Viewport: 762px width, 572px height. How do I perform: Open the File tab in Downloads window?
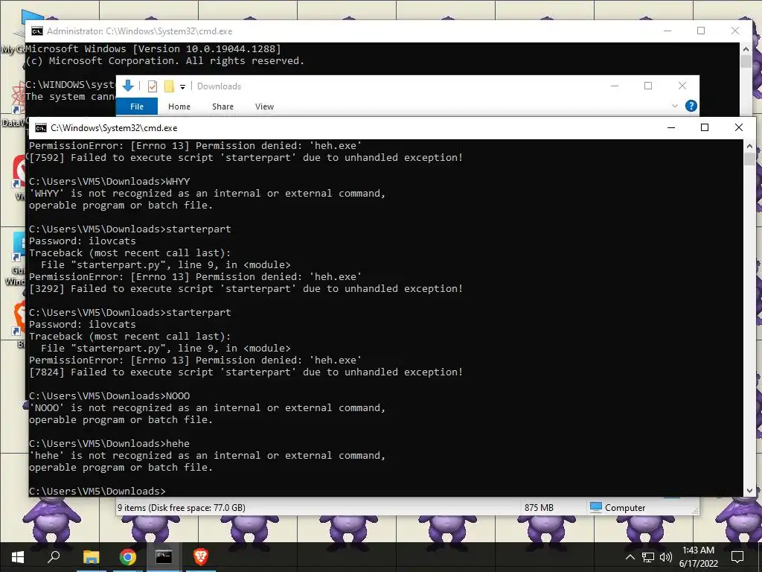click(x=137, y=107)
